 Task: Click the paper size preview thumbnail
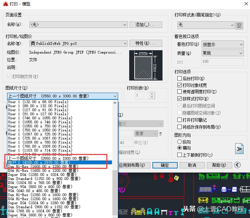146,65
